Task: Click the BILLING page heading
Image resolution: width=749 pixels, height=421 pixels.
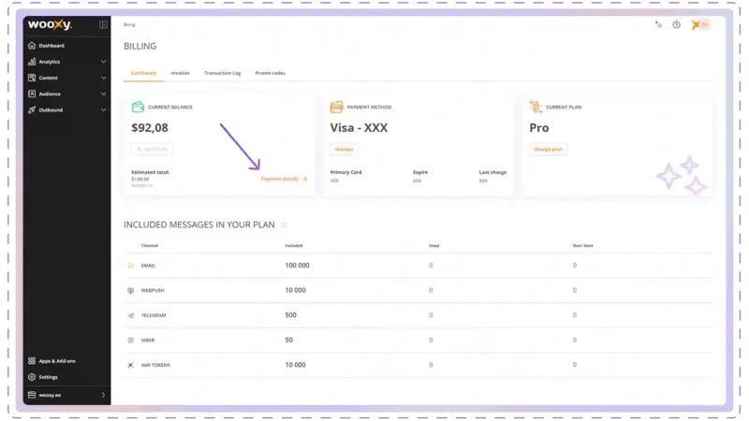Action: tap(140, 46)
